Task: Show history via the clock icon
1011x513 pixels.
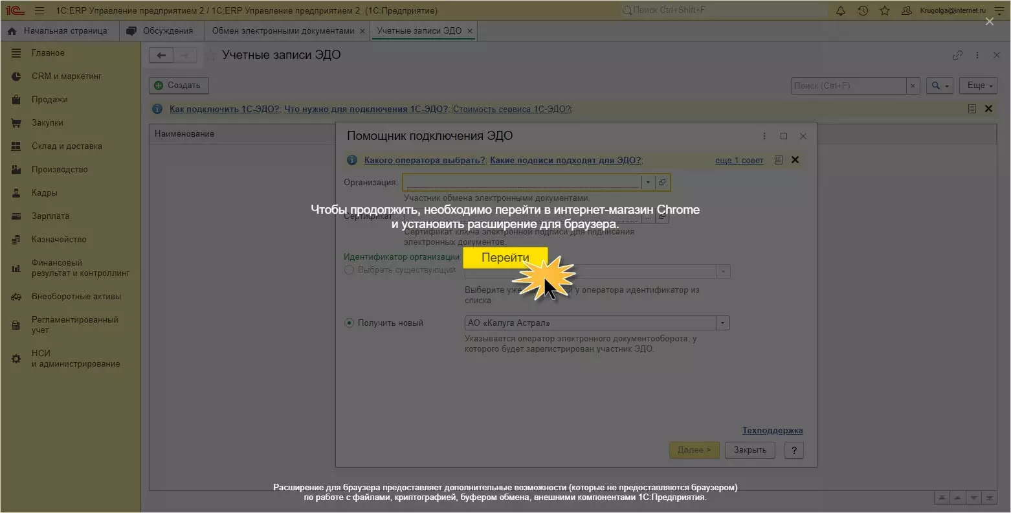Action: 863,11
